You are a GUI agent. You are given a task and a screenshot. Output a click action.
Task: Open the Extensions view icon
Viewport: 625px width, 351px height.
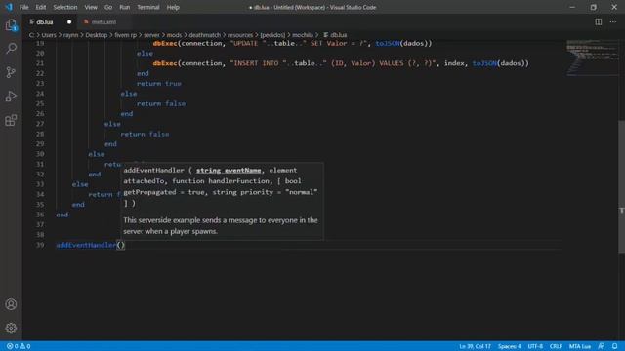(x=11, y=120)
